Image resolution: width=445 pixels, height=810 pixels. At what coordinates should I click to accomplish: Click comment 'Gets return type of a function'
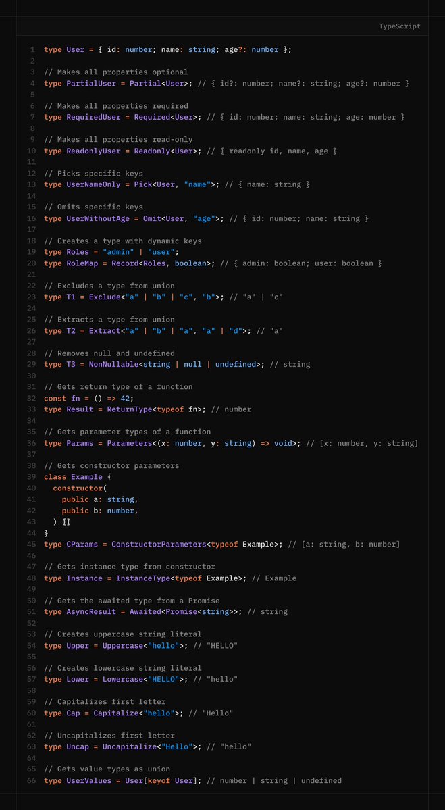[x=118, y=387]
